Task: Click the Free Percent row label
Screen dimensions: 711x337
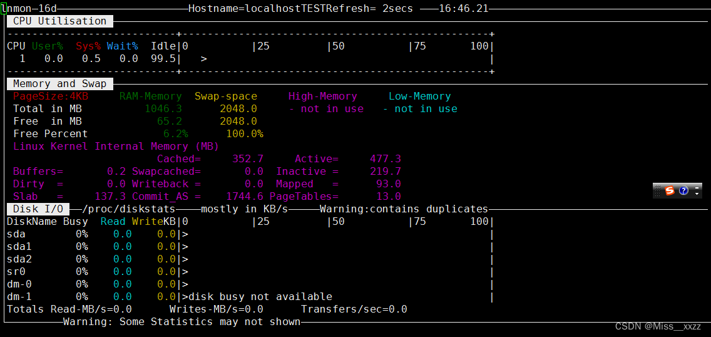Action: 50,134
